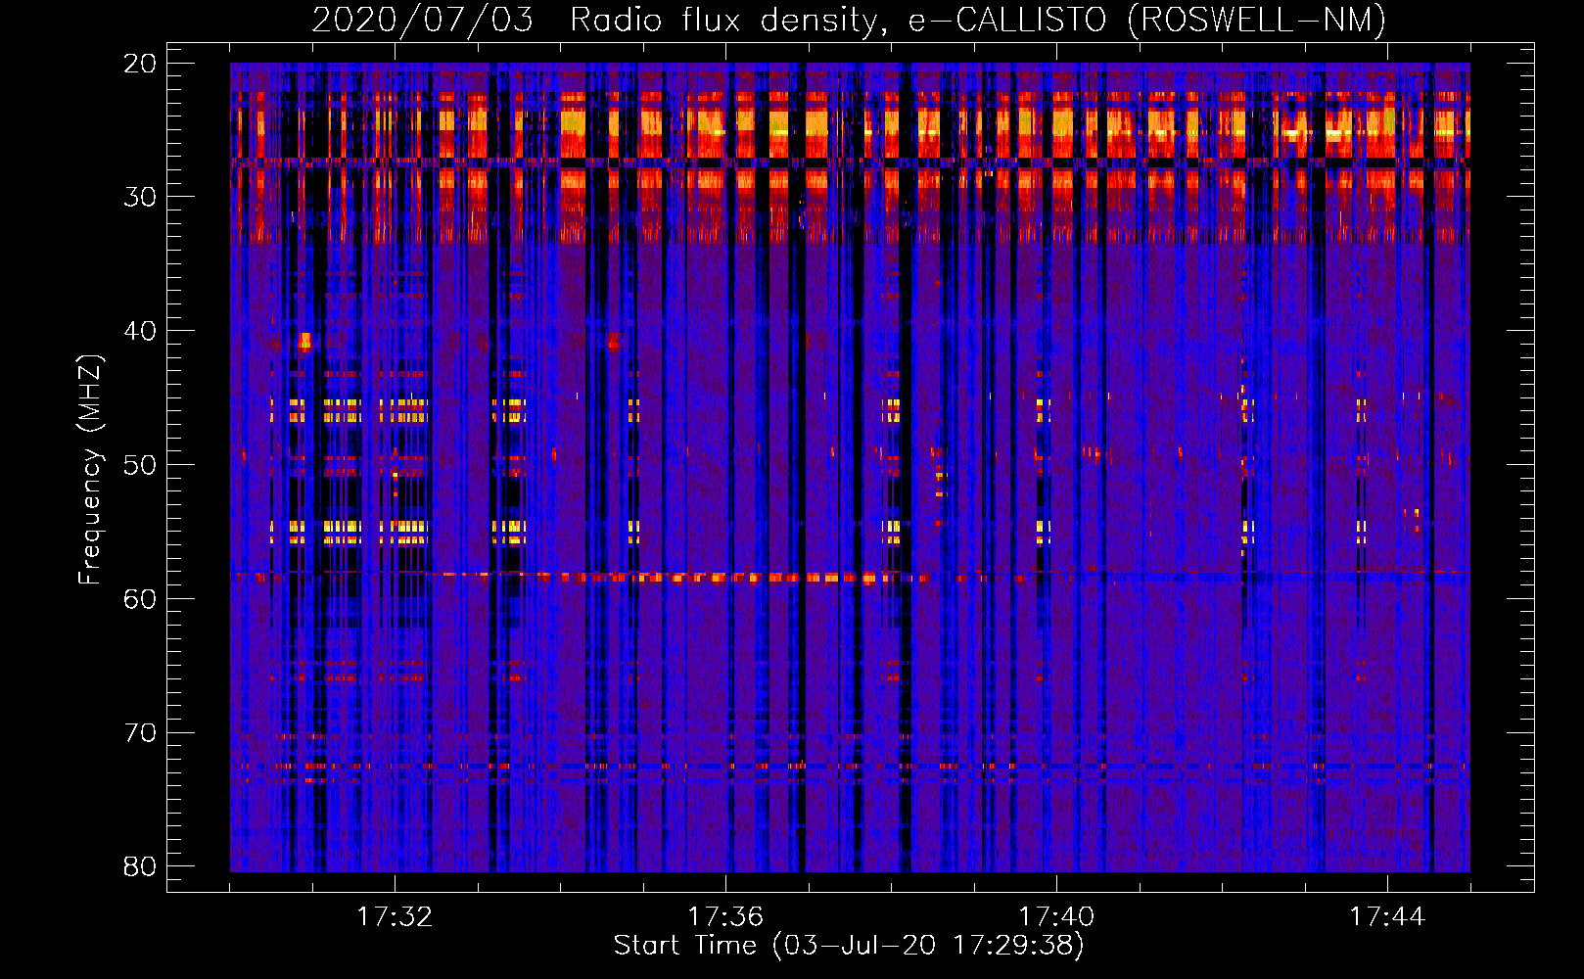Click the plot title 'Radio flux density, e-CALLISTO (ROSWELL-NM)'
Viewport: 1584px width, 979px height.
tap(978, 20)
